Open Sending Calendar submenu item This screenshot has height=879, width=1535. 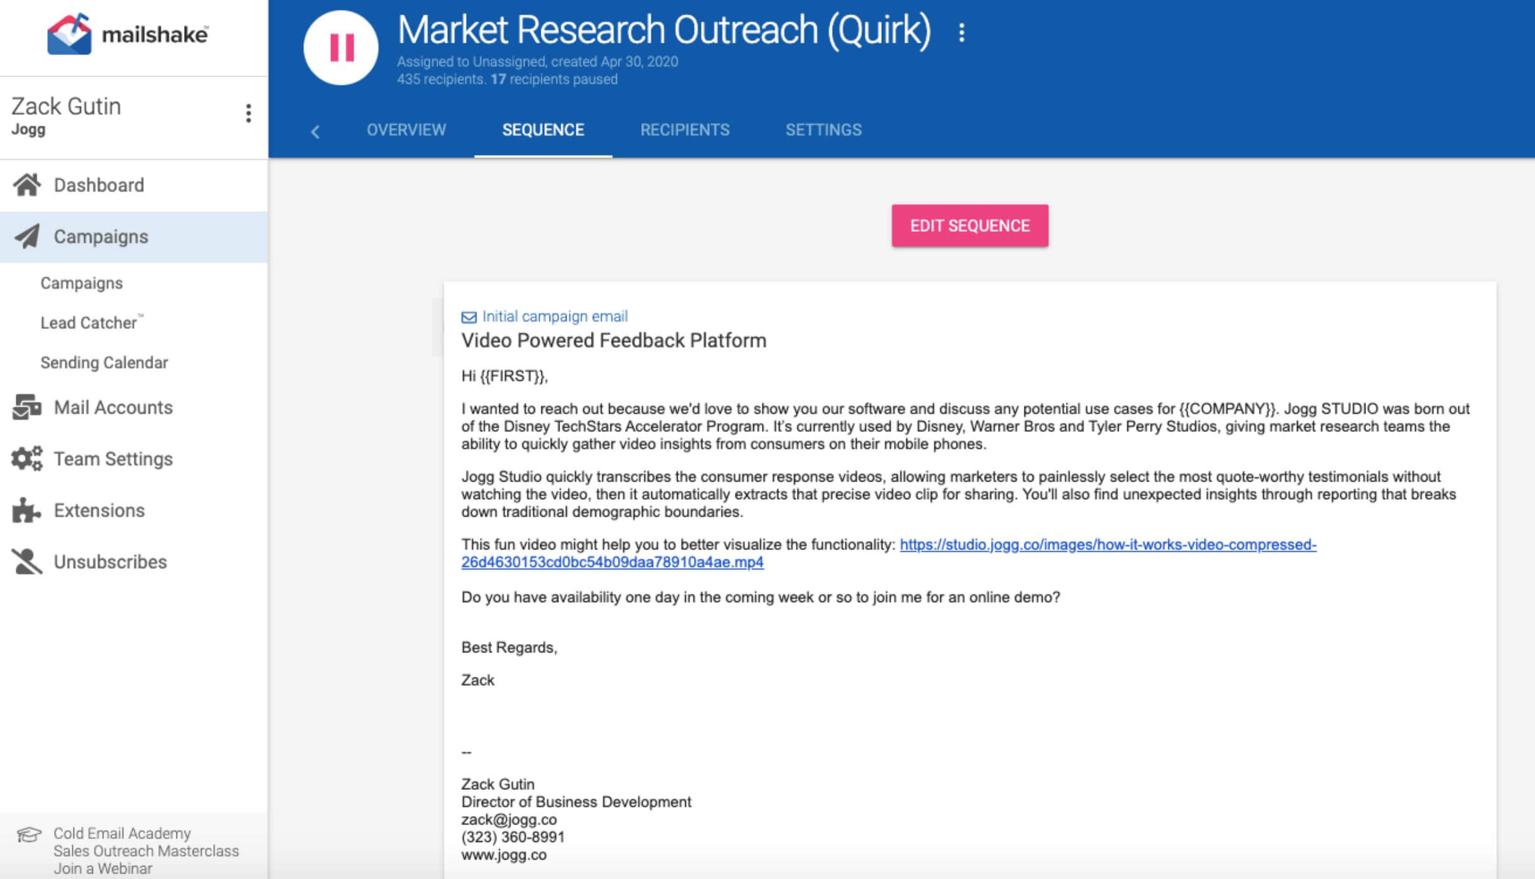click(104, 363)
